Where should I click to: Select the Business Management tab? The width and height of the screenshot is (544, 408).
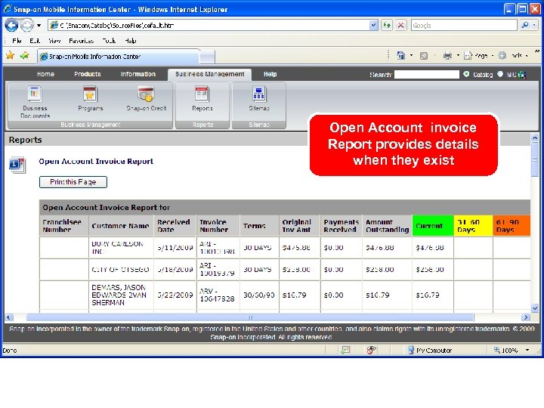[x=209, y=74]
